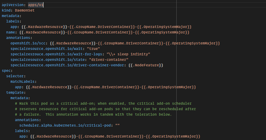The width and height of the screenshot is (266, 140).
Task: Place cursor after apps/v1 value
Action: click(x=44, y=5)
